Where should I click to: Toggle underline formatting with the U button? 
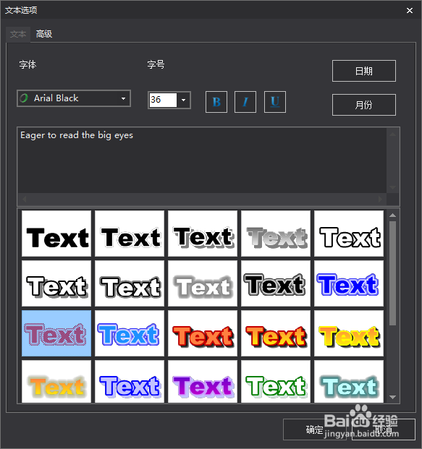[x=275, y=102]
